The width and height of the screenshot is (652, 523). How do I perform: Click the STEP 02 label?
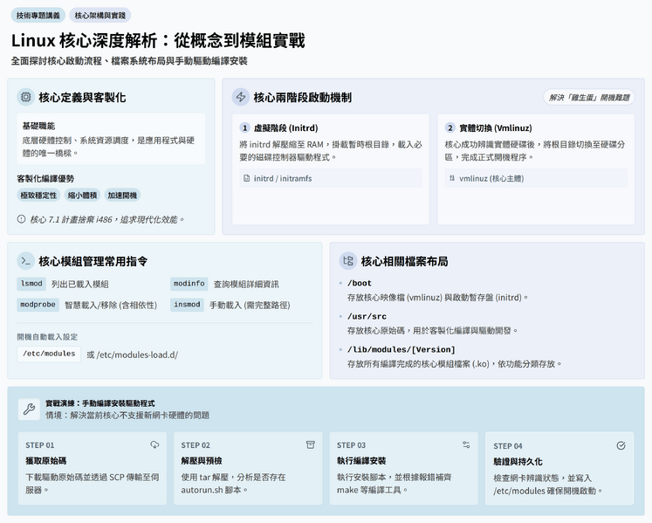196,445
